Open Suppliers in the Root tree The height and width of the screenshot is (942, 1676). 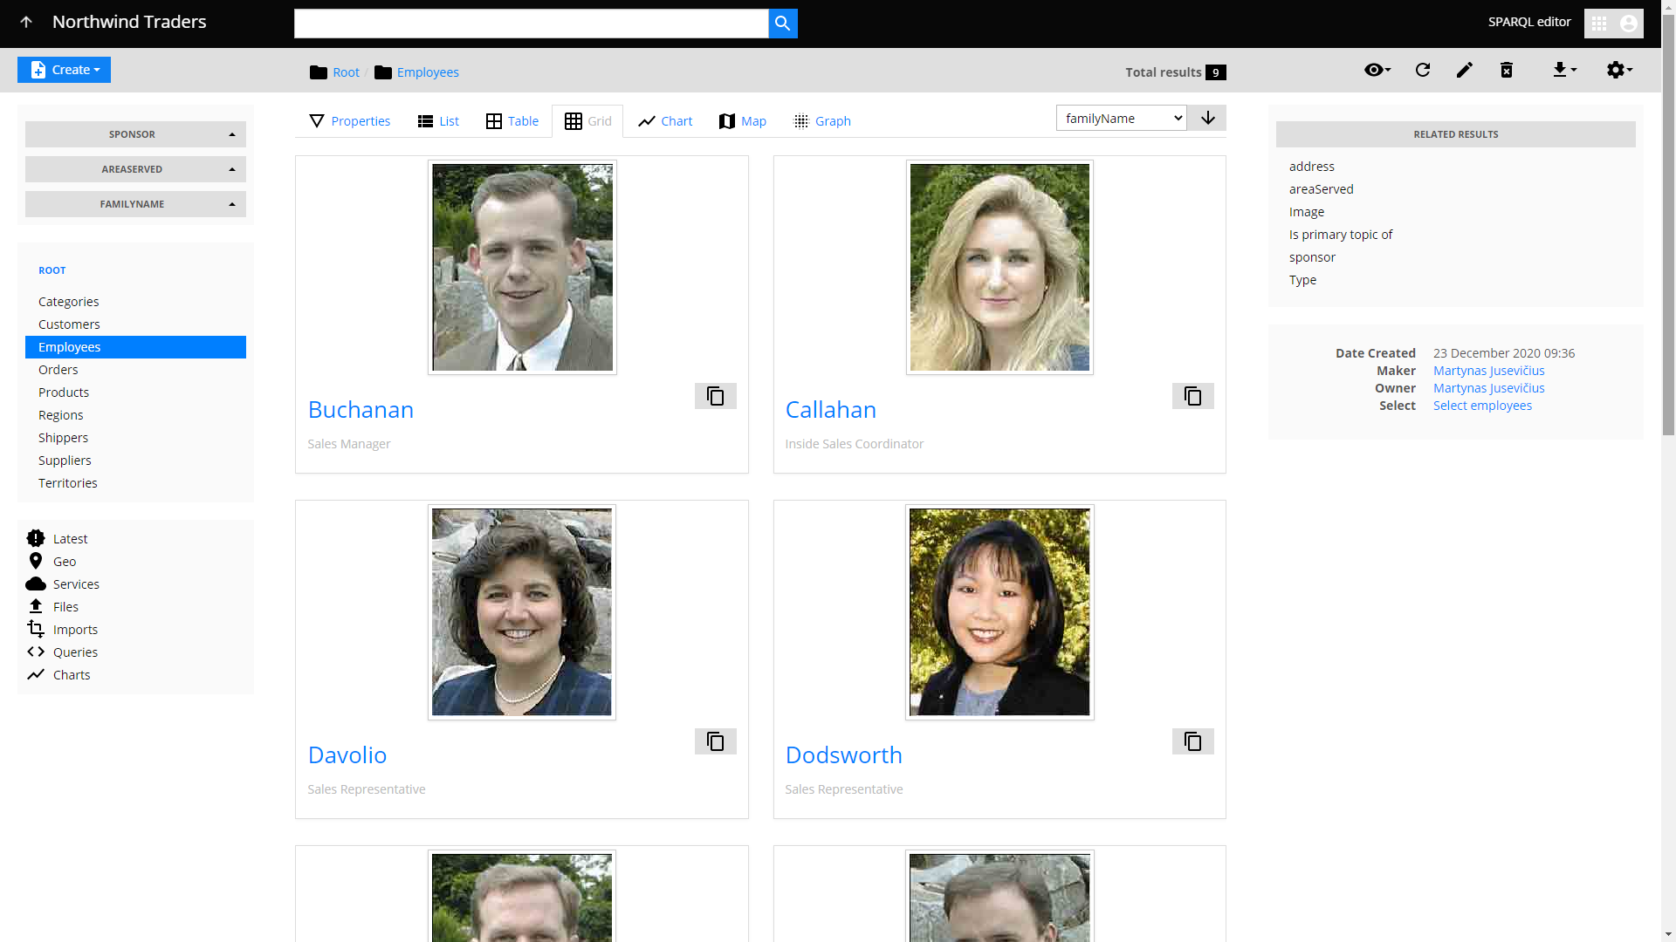65,461
